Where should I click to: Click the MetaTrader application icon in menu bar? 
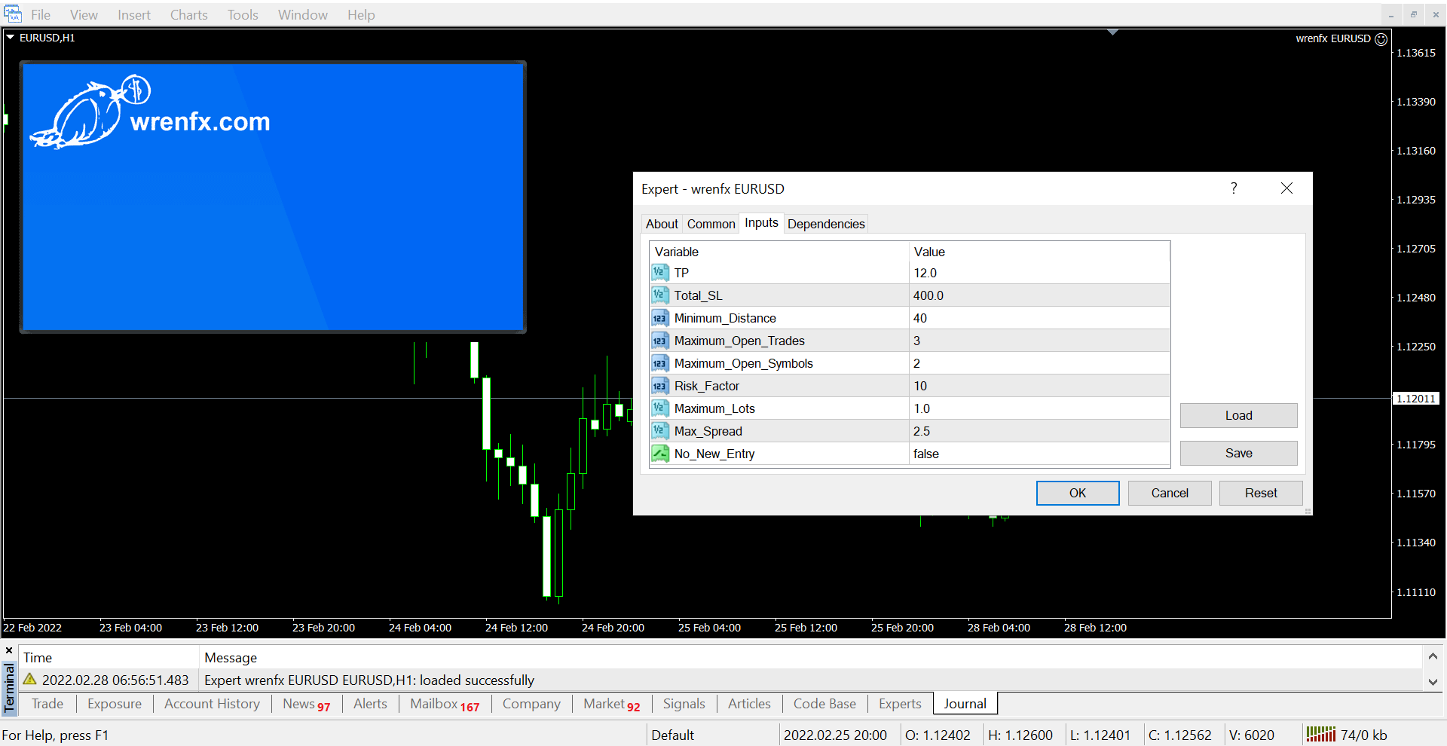coord(13,14)
